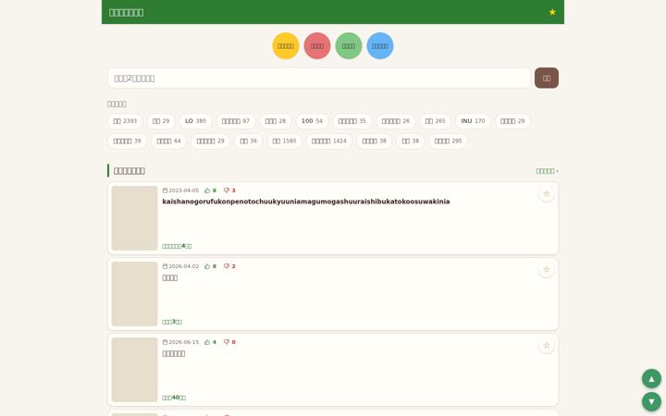Screen dimensions: 666x416
Task: Select the tag with count 26
Action: click(x=396, y=121)
